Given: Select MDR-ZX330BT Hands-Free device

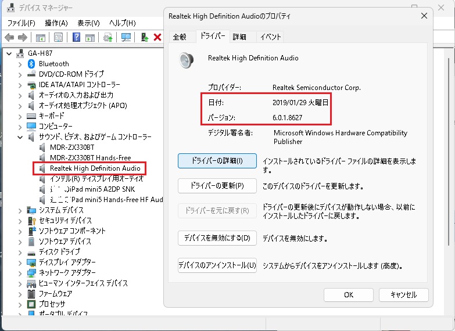Looking at the screenshot, I should pyautogui.click(x=90, y=158).
